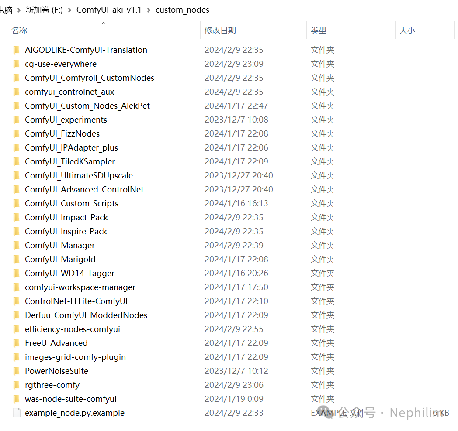
Task: Click date 2023/12/7 10:12 of PowerNoiseSuite
Action: coord(236,371)
